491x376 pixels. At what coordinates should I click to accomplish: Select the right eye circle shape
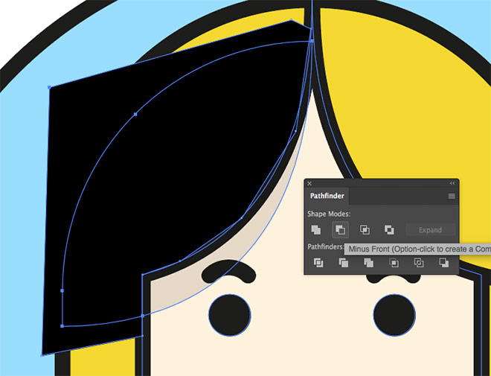[394, 315]
